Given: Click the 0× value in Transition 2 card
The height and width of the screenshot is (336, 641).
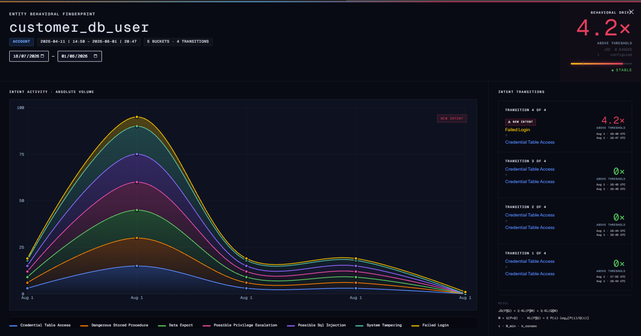Looking at the screenshot, I should click(x=619, y=217).
